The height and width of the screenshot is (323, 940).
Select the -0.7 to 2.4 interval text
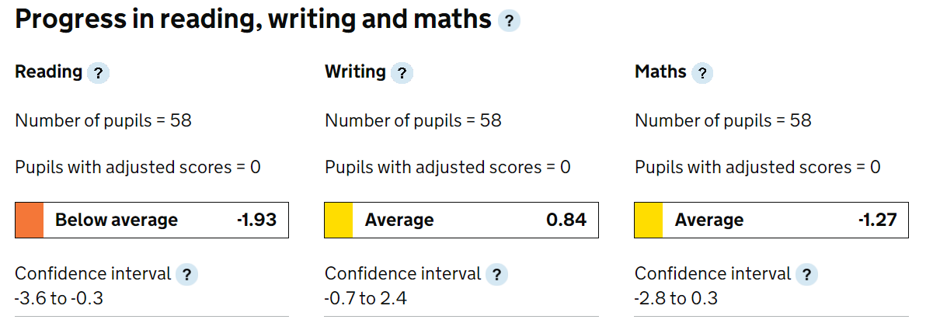pos(366,299)
